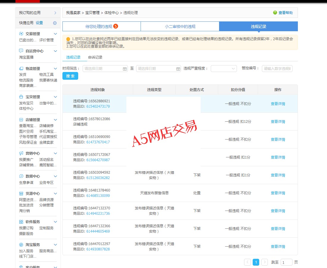View details for violation 16578012086
The height and width of the screenshot is (268, 327).
tap(278, 121)
